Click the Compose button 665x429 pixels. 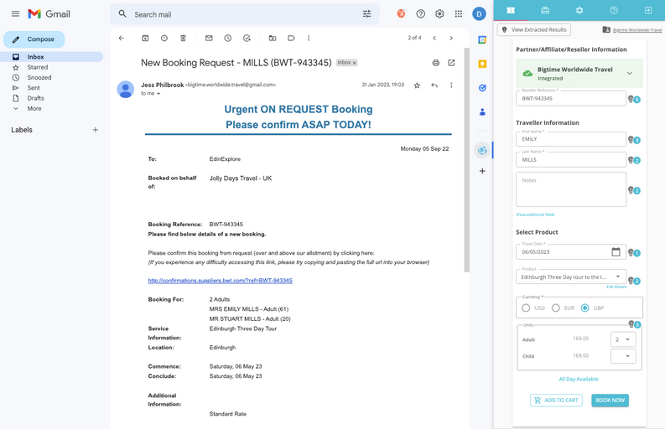34,39
